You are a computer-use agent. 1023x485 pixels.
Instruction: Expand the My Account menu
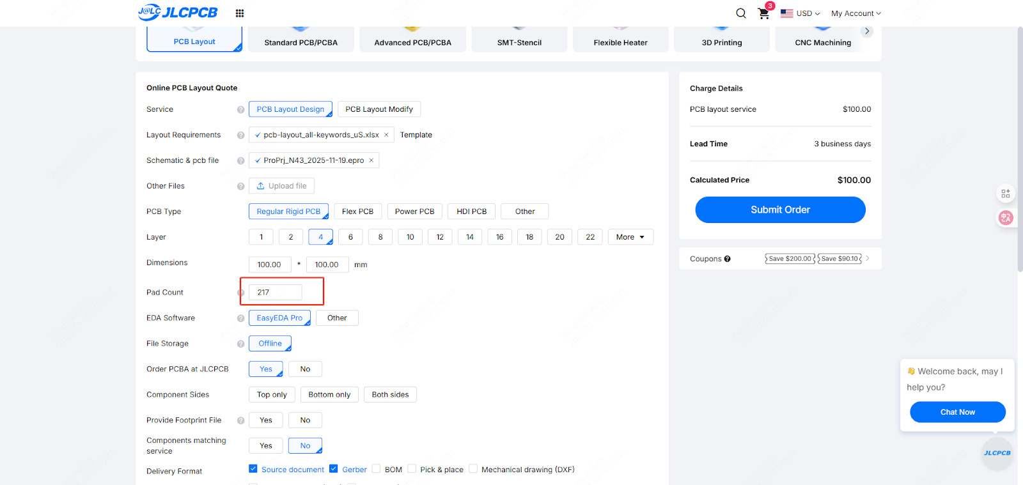pyautogui.click(x=856, y=13)
